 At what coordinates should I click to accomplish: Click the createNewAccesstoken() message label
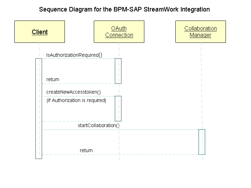tap(74, 92)
